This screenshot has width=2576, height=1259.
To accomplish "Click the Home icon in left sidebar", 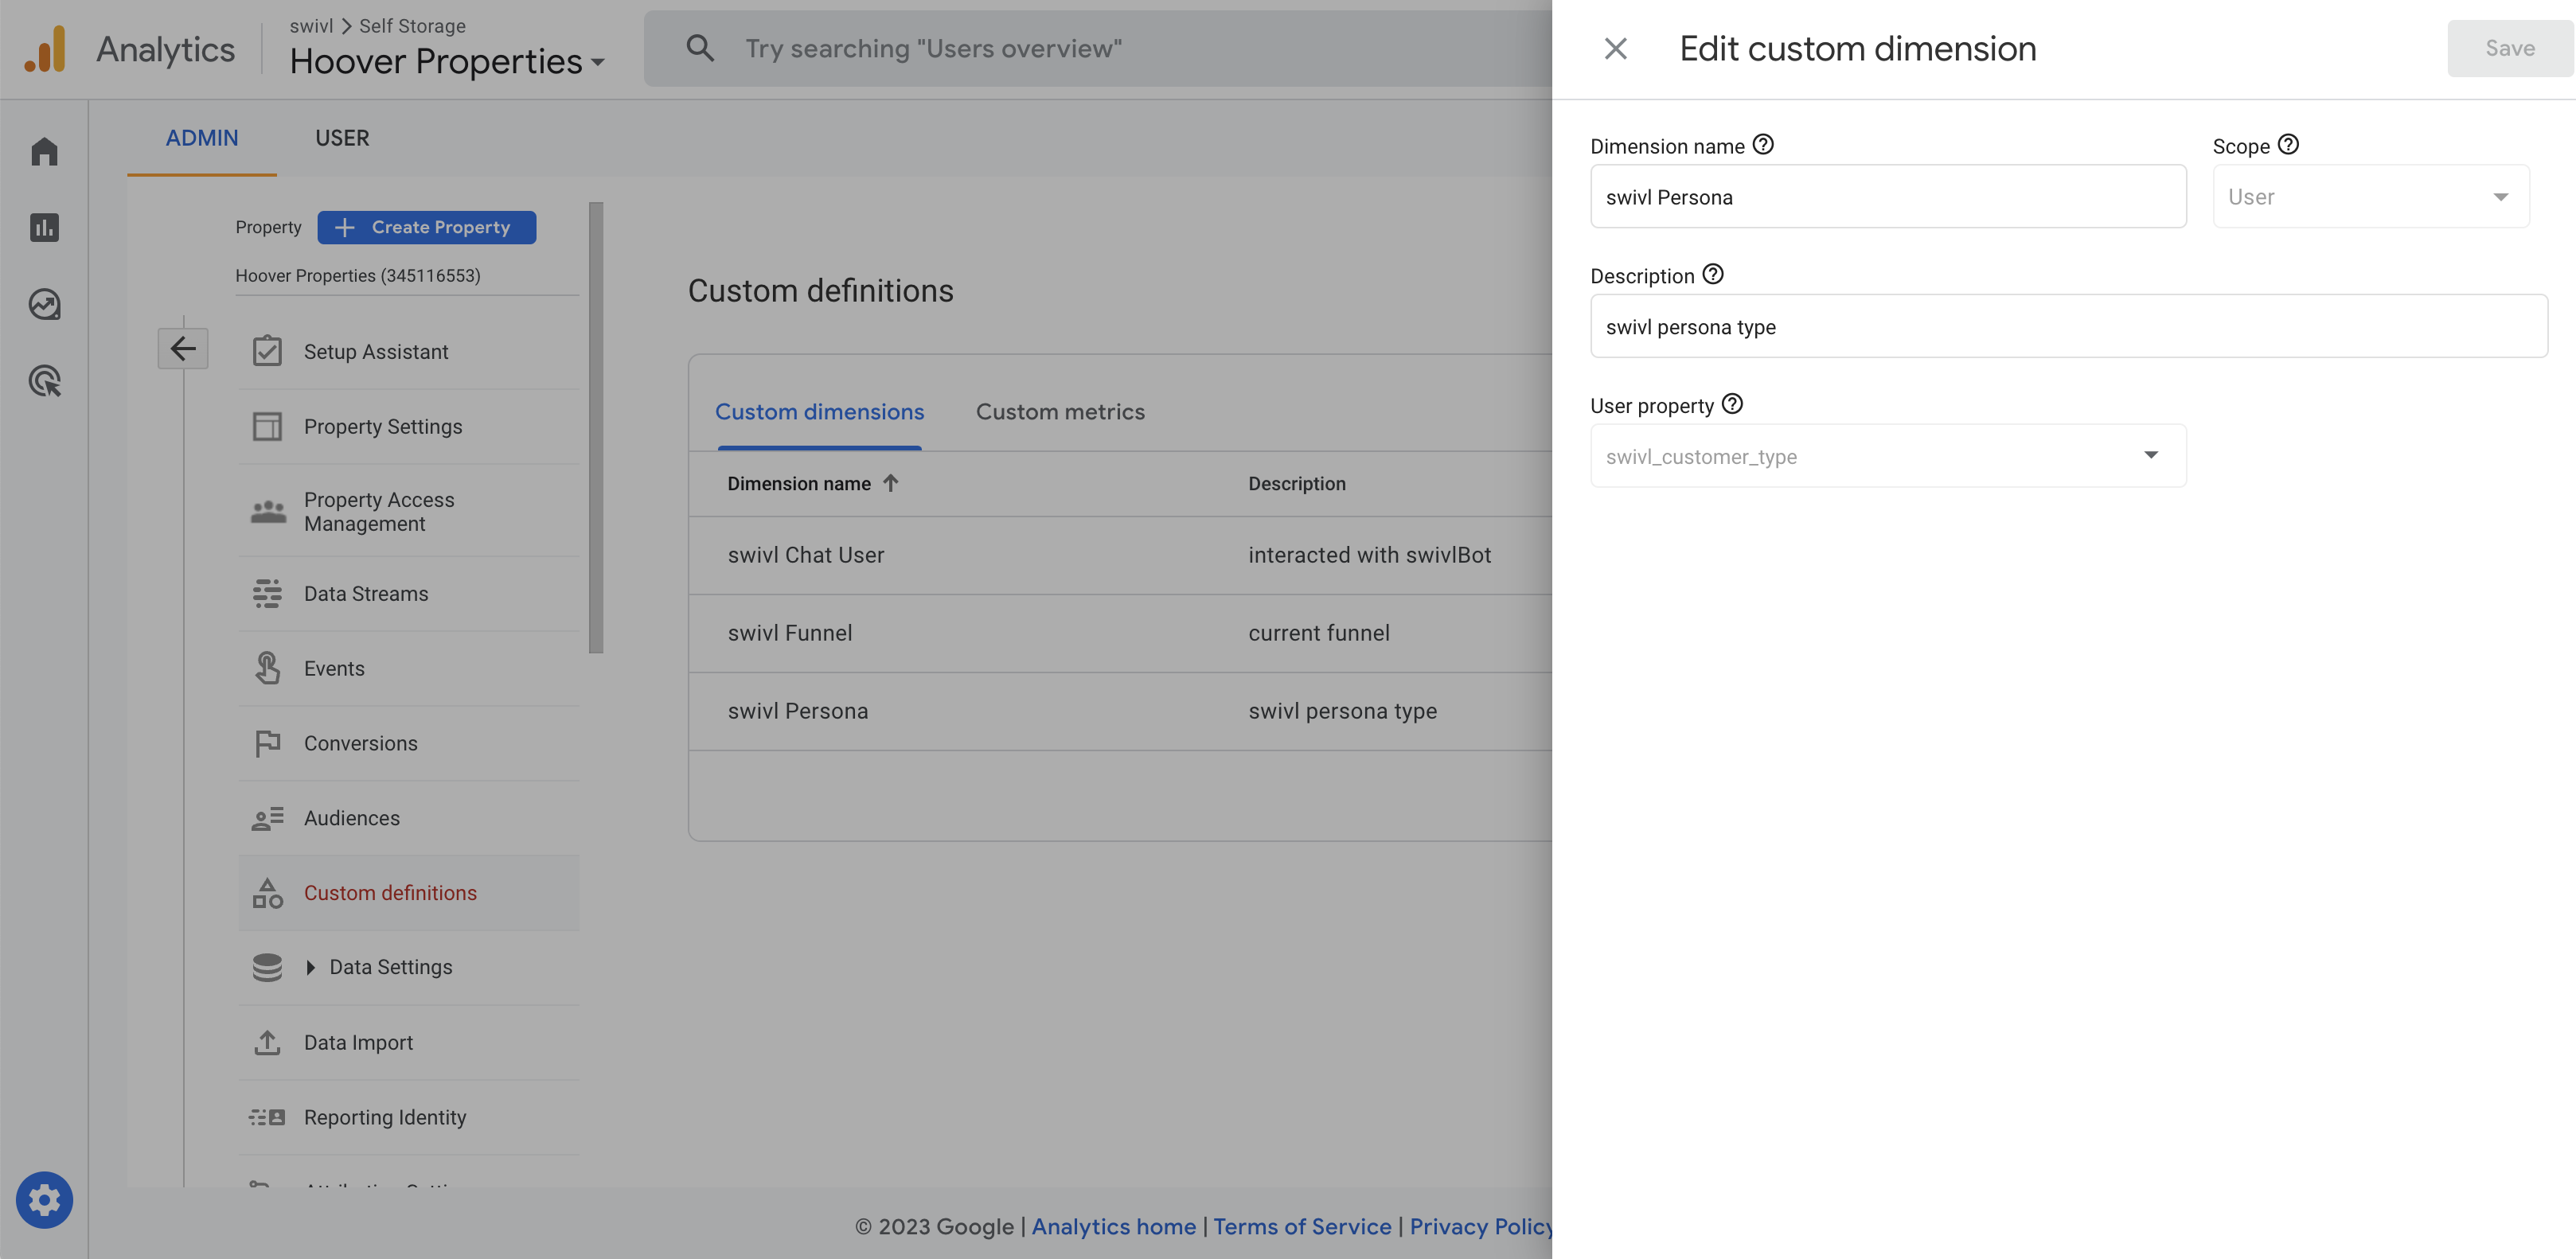I will point(44,151).
